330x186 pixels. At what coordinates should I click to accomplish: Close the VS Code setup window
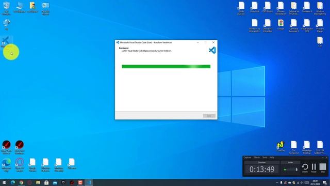coord(213,42)
